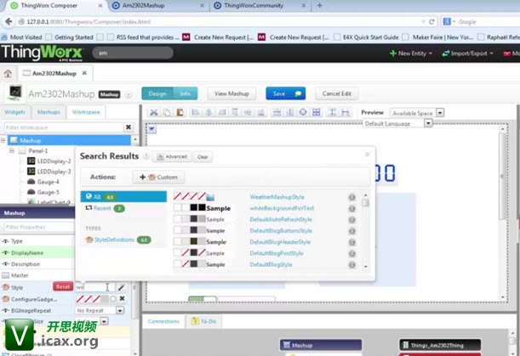Click the Cut scissors icon in design toolbar

click(153, 112)
